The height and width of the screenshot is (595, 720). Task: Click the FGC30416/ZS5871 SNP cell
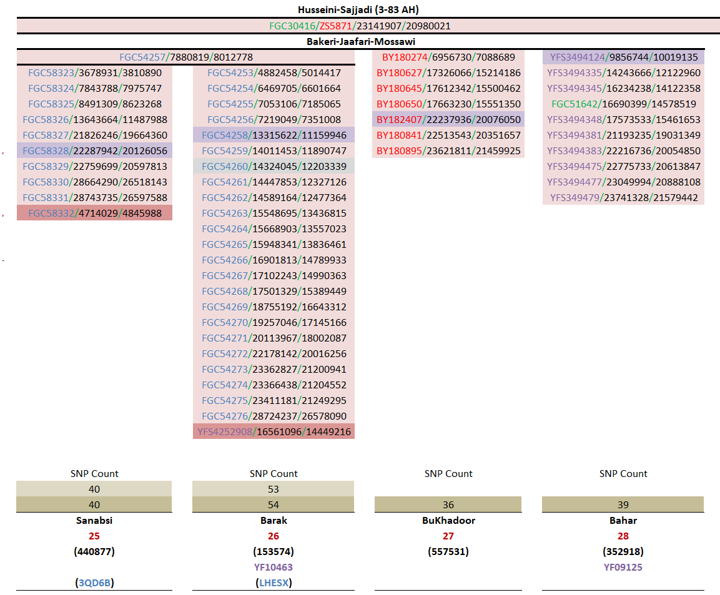point(360,26)
